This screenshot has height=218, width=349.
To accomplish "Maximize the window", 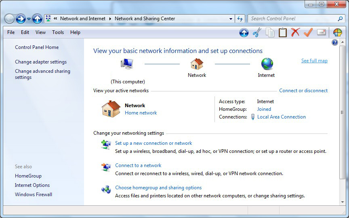I will coord(322,4).
